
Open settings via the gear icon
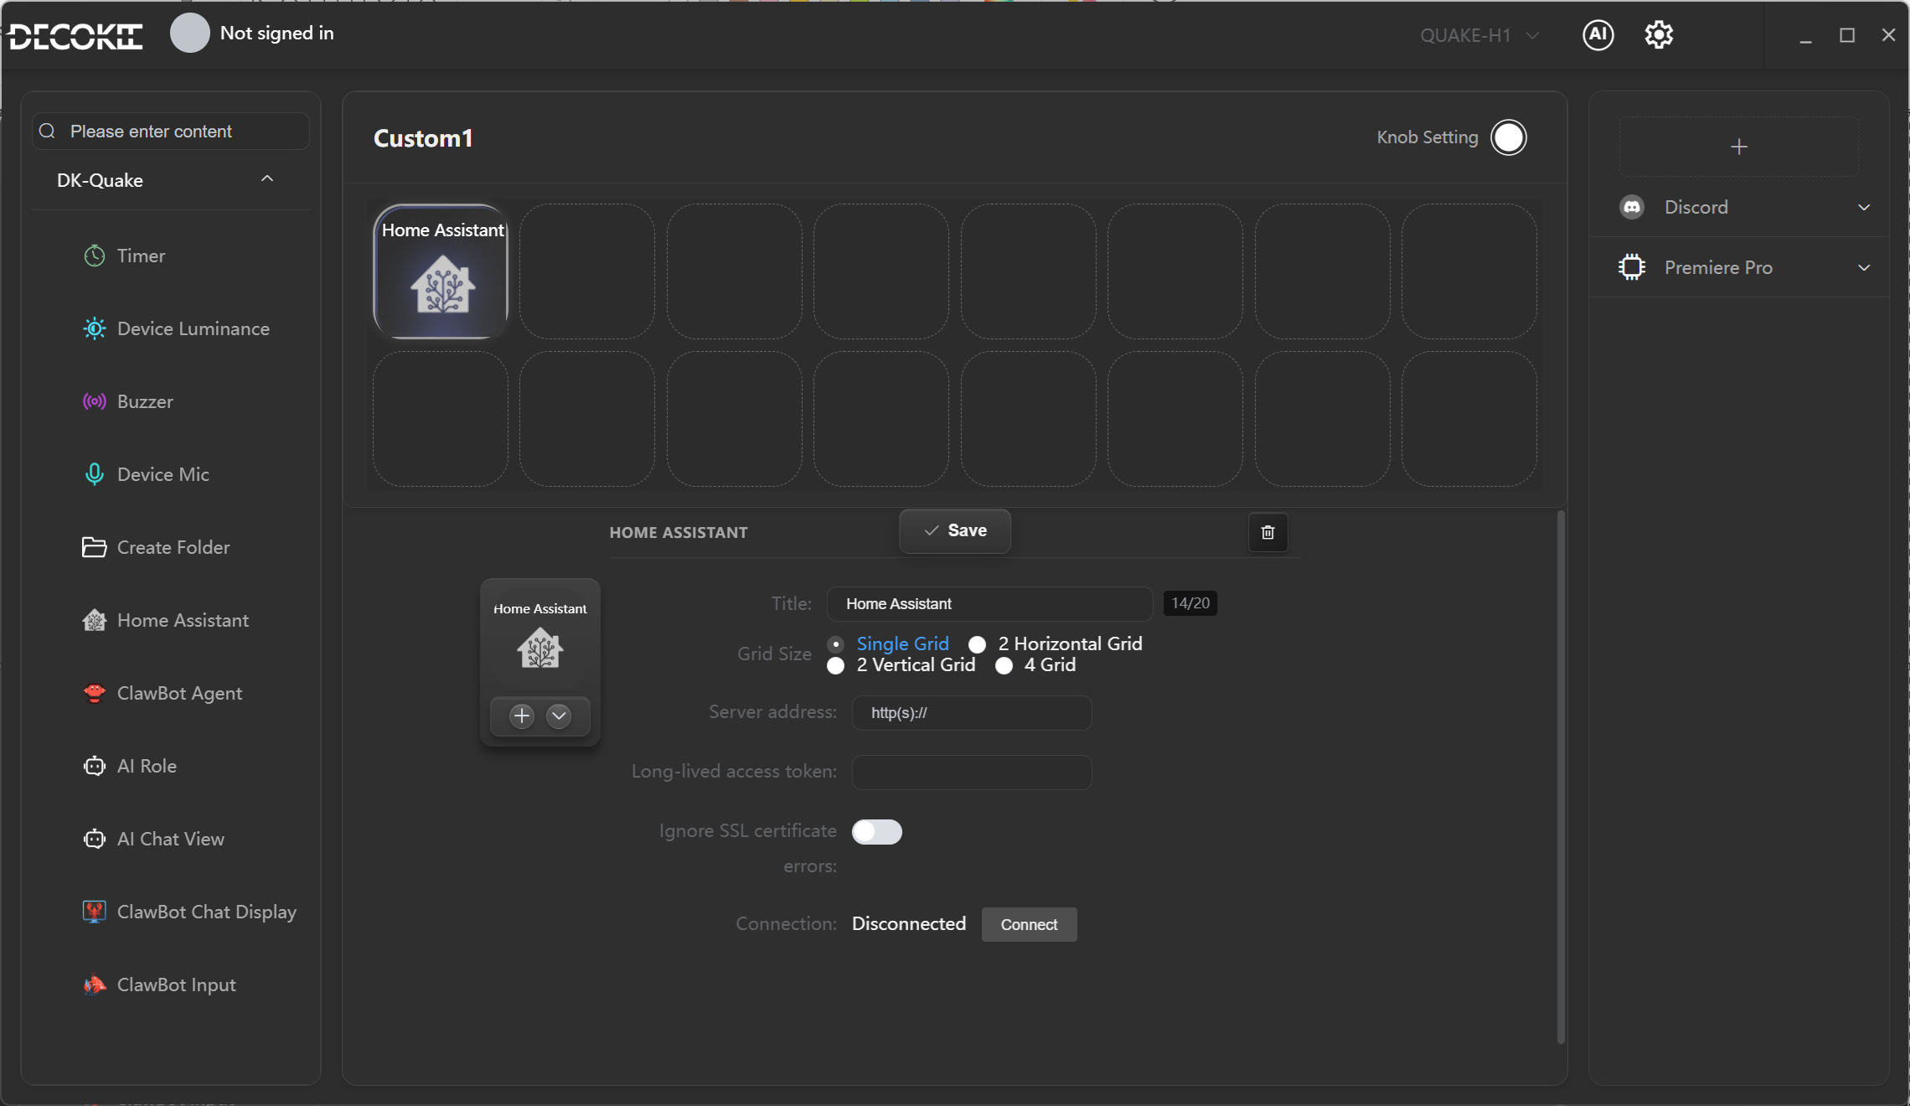pos(1659,34)
